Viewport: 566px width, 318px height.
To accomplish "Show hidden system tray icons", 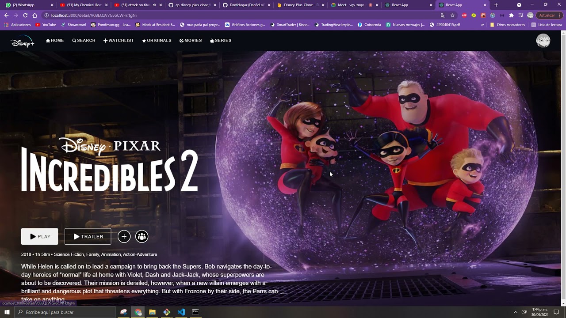I will pyautogui.click(x=515, y=312).
